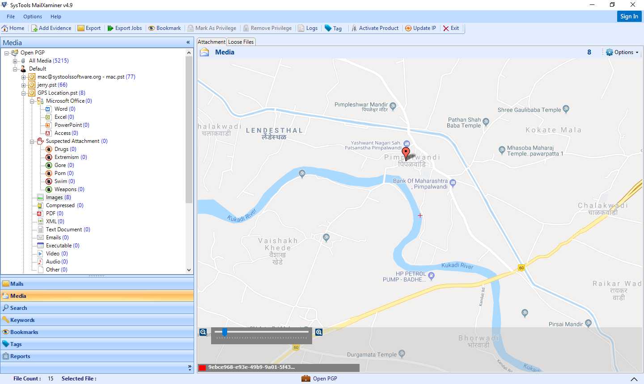Open the File menu
This screenshot has height=384, width=644.
[x=11, y=17]
